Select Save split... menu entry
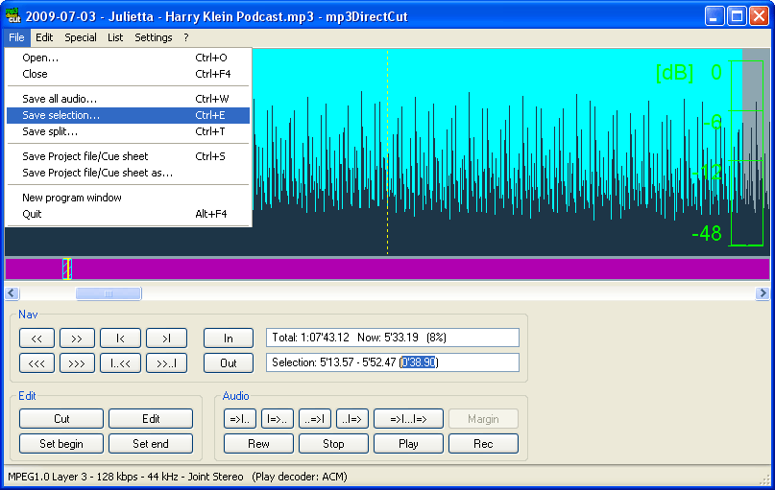Screen dimensions: 775x490 click(128, 131)
